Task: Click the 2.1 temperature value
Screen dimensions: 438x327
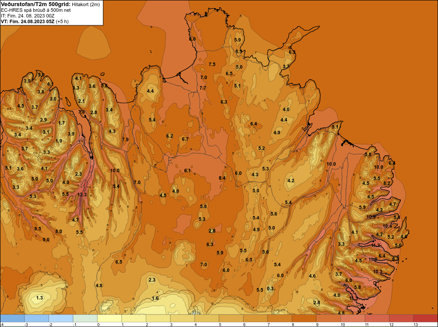Action: coord(81,101)
